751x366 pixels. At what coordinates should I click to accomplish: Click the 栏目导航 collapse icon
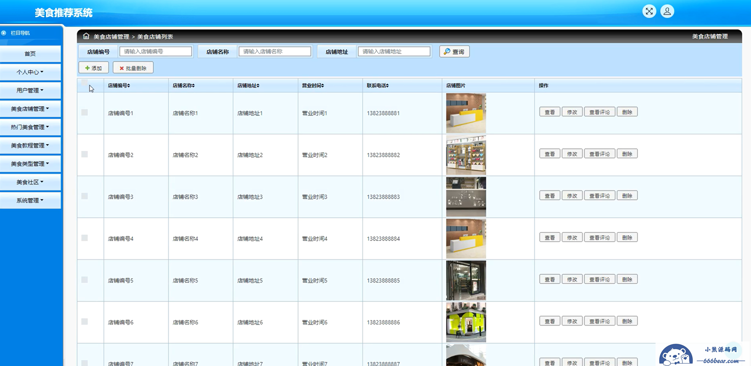coord(4,33)
